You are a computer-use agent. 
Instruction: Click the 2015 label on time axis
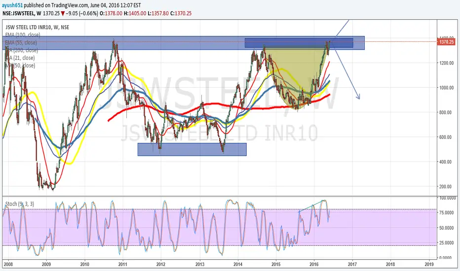click(x=276, y=264)
